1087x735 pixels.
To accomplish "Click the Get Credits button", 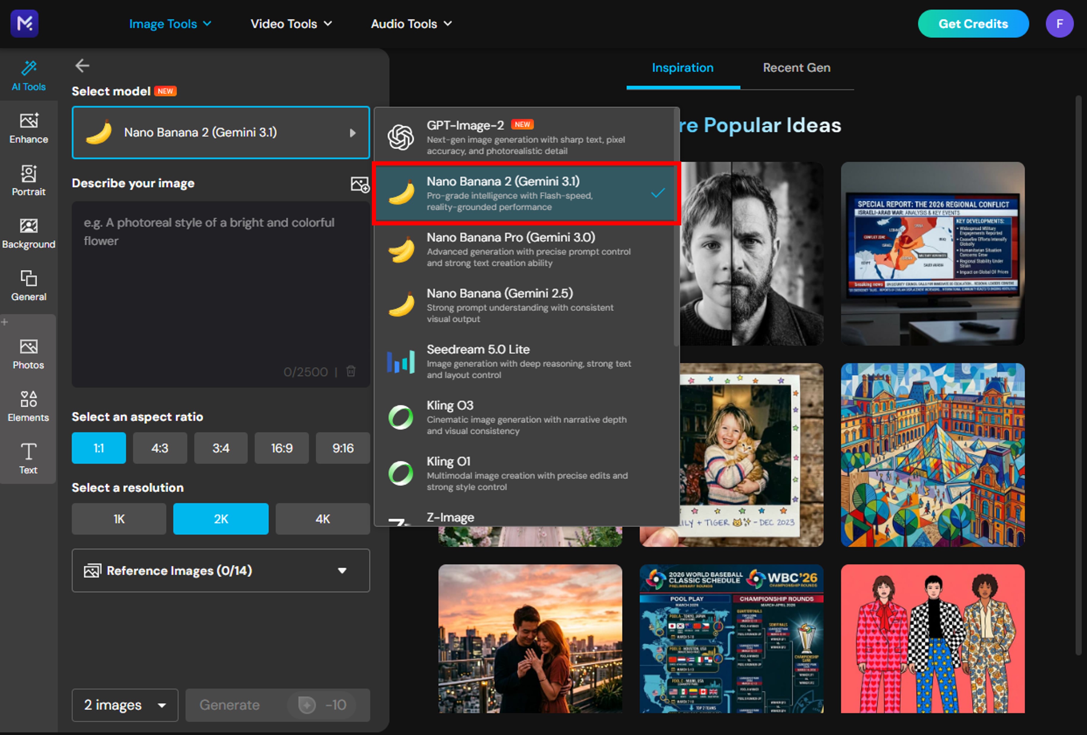I will (x=973, y=24).
